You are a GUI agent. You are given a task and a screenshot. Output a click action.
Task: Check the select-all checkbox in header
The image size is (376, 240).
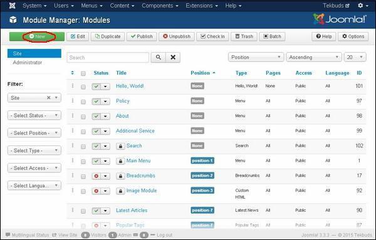tap(83, 73)
